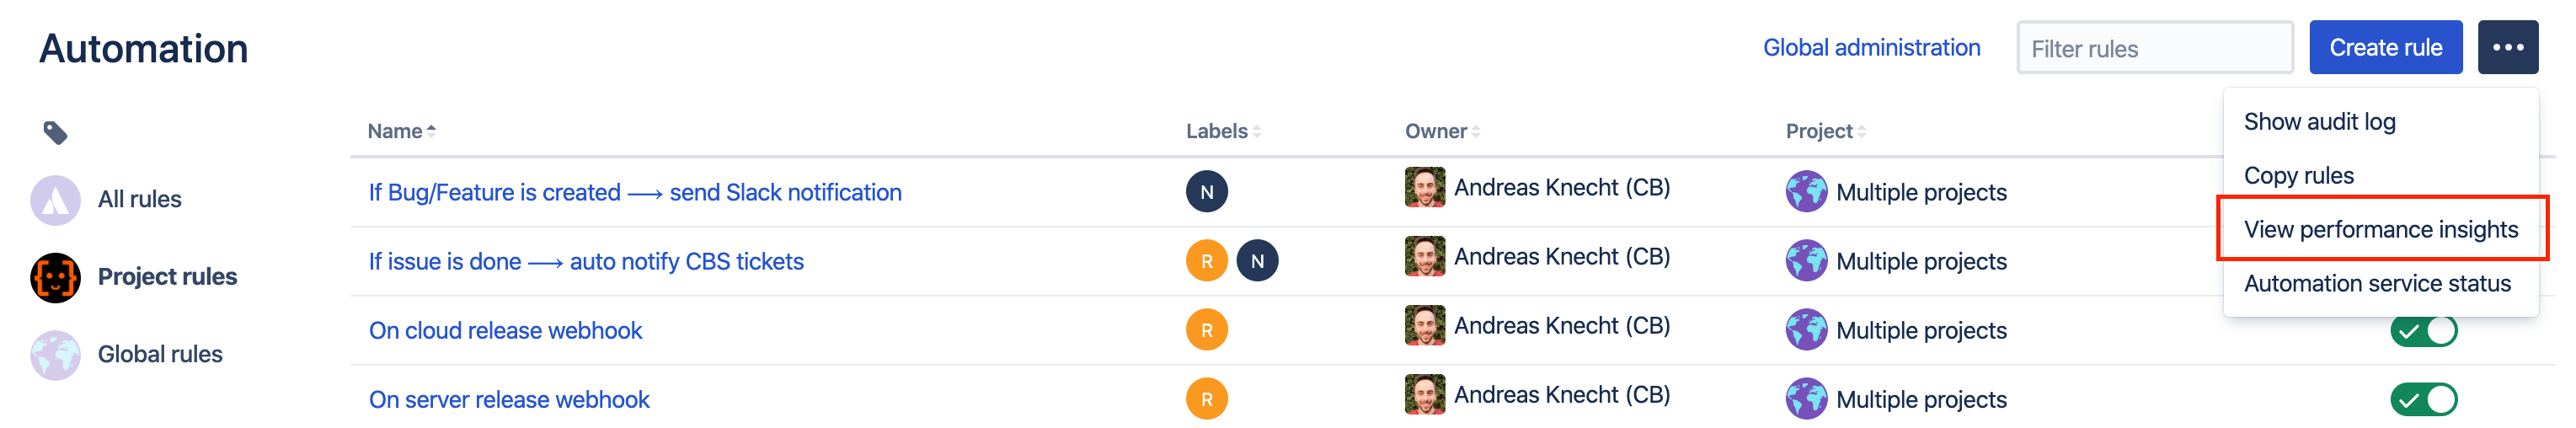This screenshot has width=2576, height=428.
Task: Click owner avatar on CBS tickets rule row
Action: coord(1424,257)
